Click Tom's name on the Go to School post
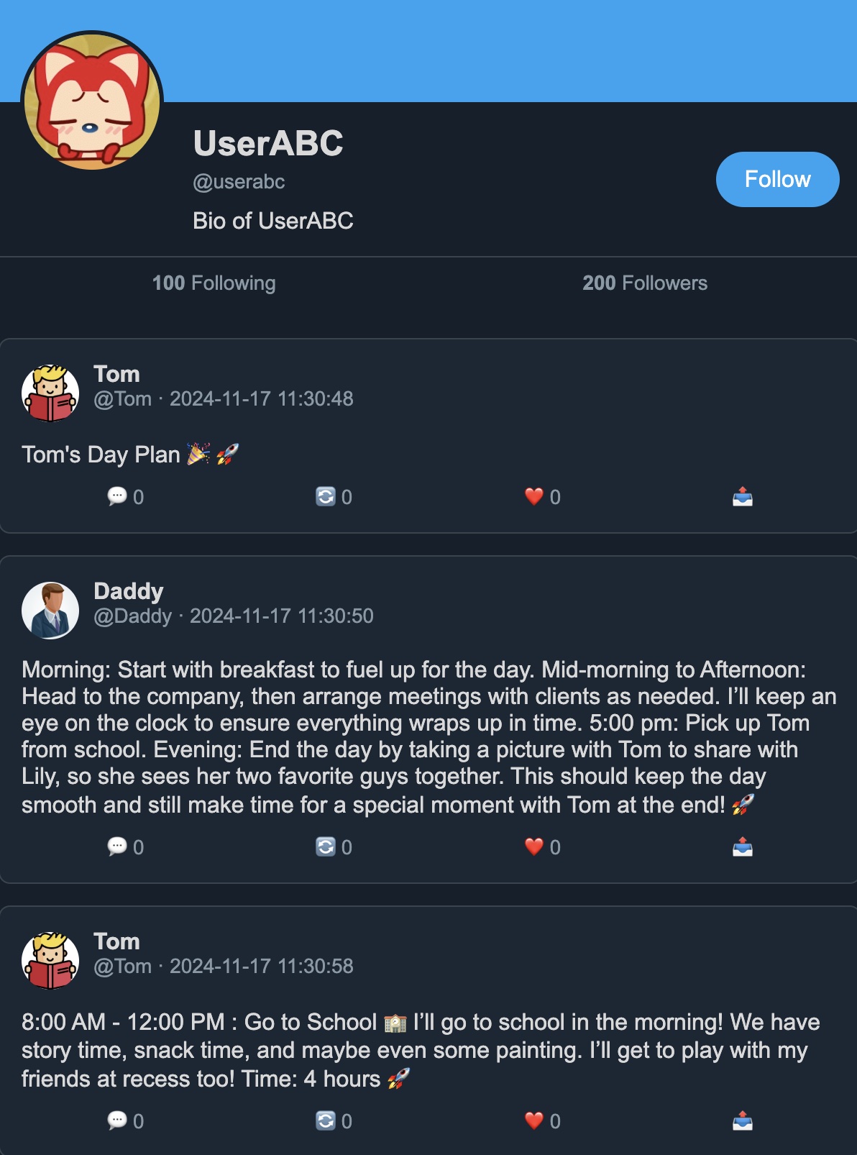The height and width of the screenshot is (1155, 857). (116, 941)
